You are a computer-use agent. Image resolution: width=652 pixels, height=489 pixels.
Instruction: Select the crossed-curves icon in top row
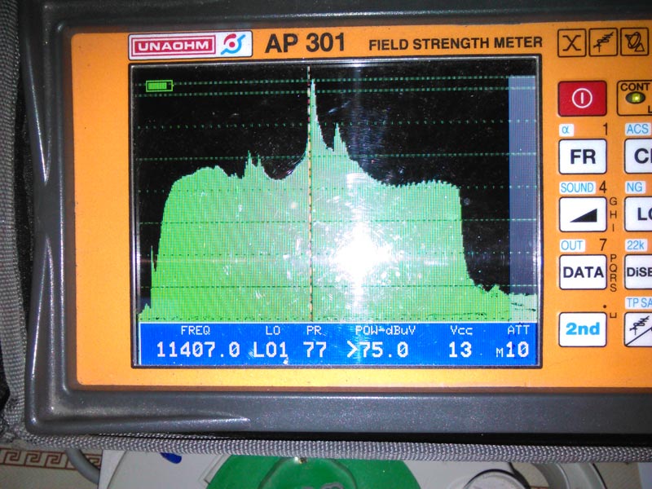[x=572, y=42]
